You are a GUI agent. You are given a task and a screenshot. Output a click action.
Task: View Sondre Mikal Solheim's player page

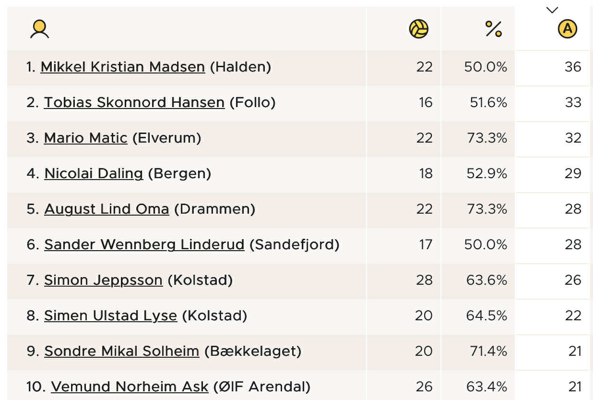coord(121,351)
